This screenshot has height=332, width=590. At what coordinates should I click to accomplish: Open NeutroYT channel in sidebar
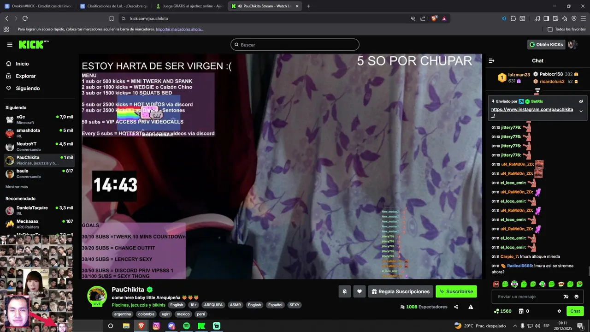click(39, 147)
